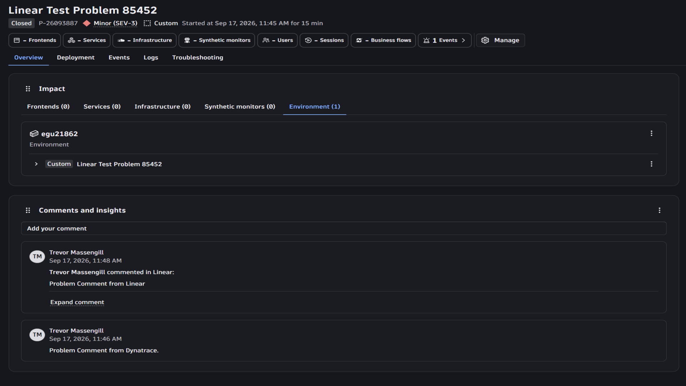686x386 pixels.
Task: Open the Frontends filter chip
Action: point(35,40)
